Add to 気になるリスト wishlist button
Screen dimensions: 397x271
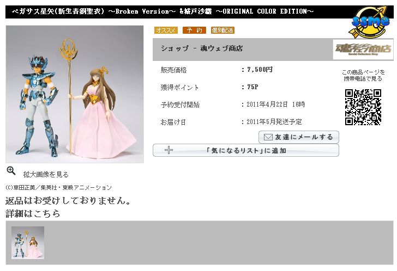[x=245, y=151]
